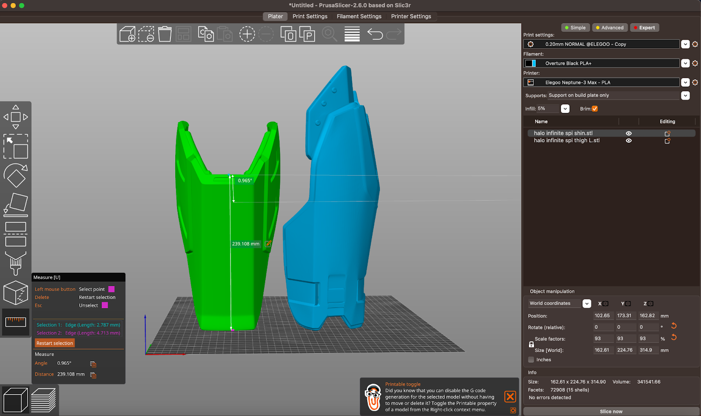This screenshot has height=416, width=701.
Task: Select the Place on face tool
Action: point(16,205)
